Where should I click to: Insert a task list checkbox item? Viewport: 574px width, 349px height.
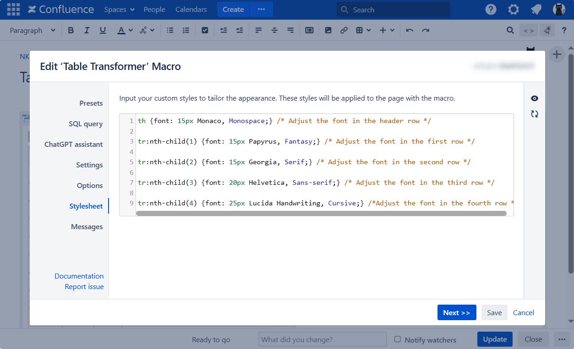[205, 30]
